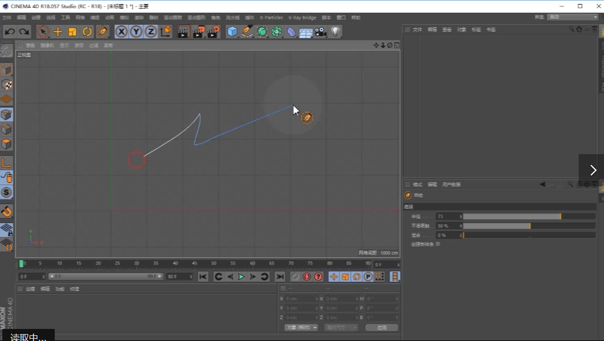The image size is (604, 341).
Task: Click the Redo arrow icon
Action: pos(24,32)
